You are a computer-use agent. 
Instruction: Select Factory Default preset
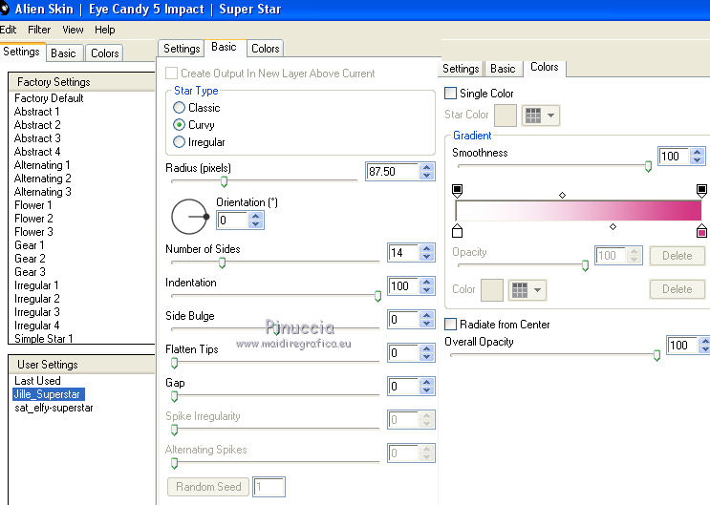(x=49, y=98)
